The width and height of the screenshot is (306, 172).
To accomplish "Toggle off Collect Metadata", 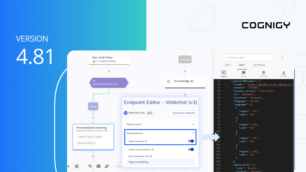I will (191, 141).
